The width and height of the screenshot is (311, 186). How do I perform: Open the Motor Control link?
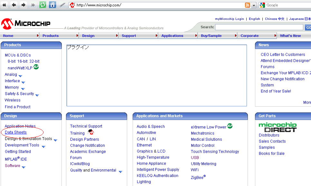coord(203,146)
